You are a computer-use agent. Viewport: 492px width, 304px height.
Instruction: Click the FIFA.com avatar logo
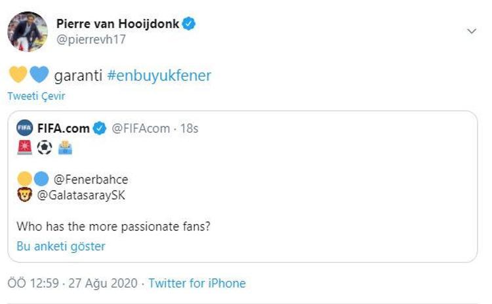click(x=24, y=128)
